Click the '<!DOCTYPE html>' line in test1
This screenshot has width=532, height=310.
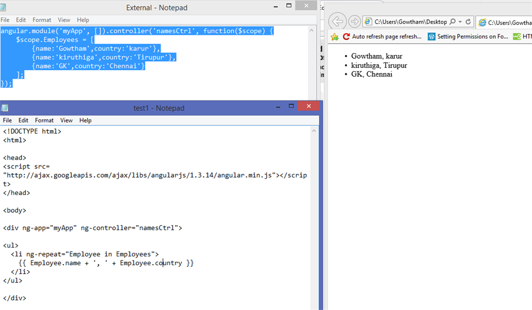point(32,131)
